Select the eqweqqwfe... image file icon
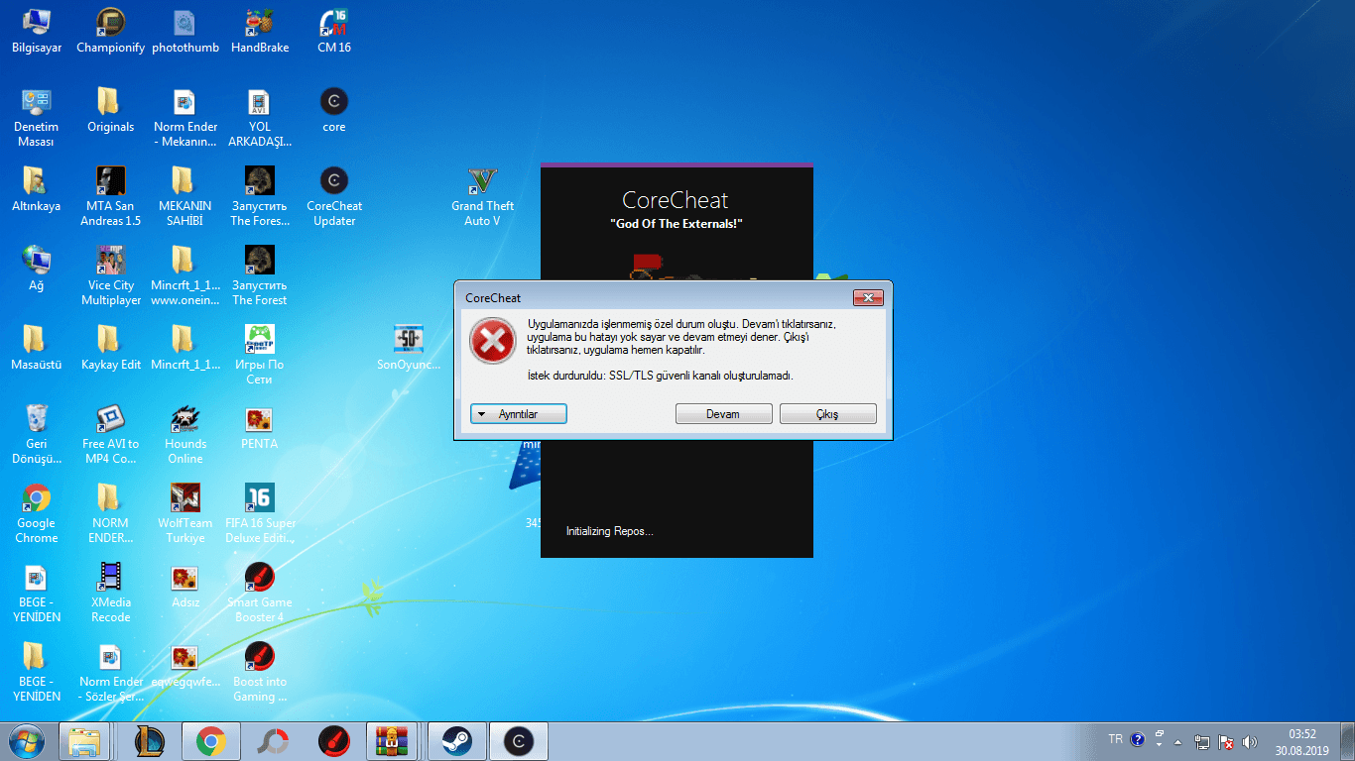Screen dimensions: 1355x761 pos(185,665)
